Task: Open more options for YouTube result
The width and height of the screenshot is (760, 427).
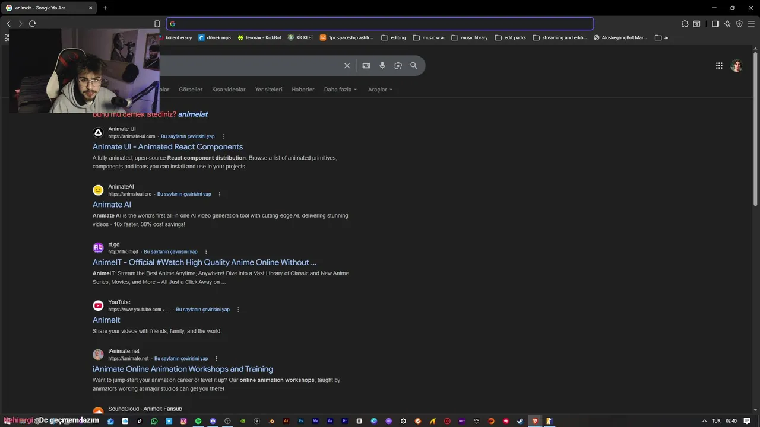Action: pos(238,310)
